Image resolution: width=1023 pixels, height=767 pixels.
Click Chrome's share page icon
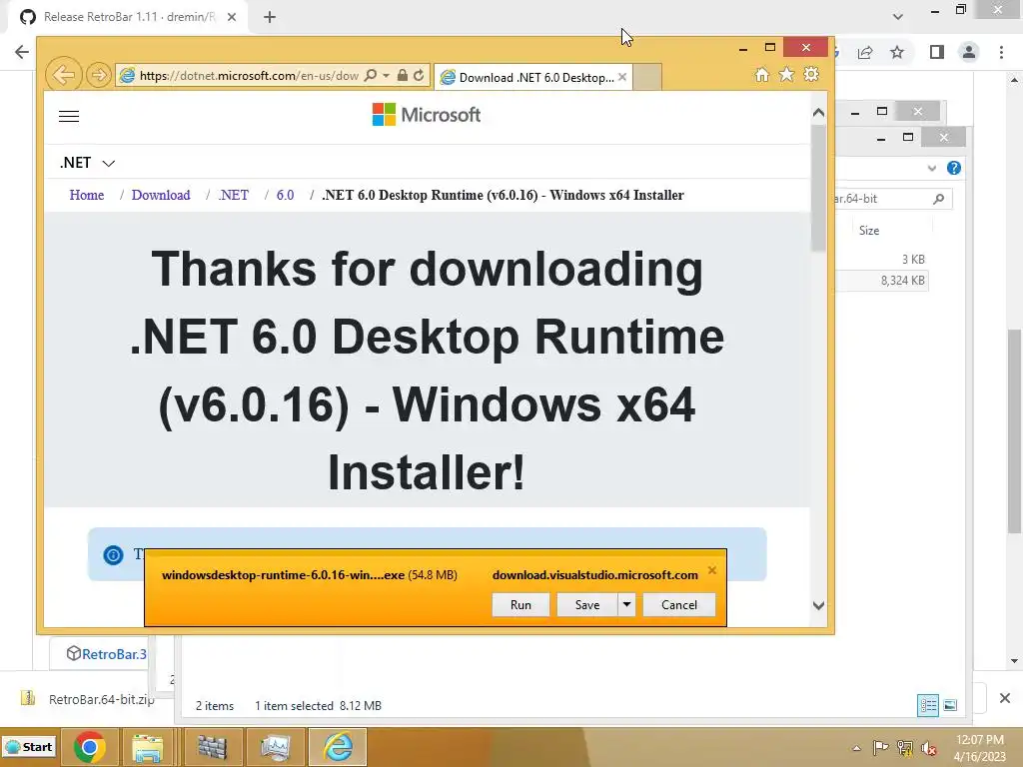pyautogui.click(x=865, y=52)
